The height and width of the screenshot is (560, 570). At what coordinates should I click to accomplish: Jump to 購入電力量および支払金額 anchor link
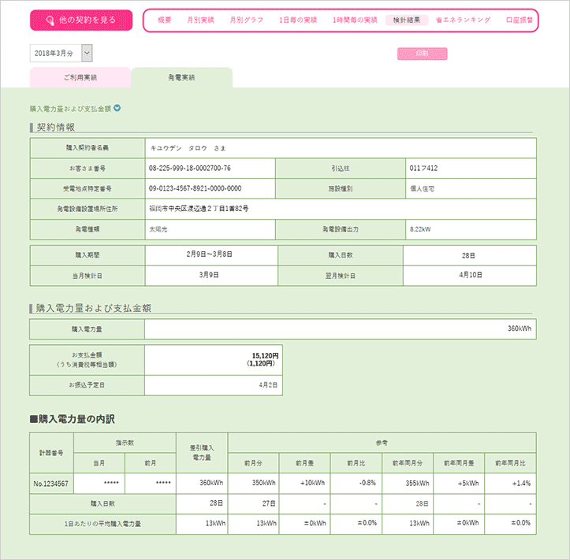click(x=70, y=109)
